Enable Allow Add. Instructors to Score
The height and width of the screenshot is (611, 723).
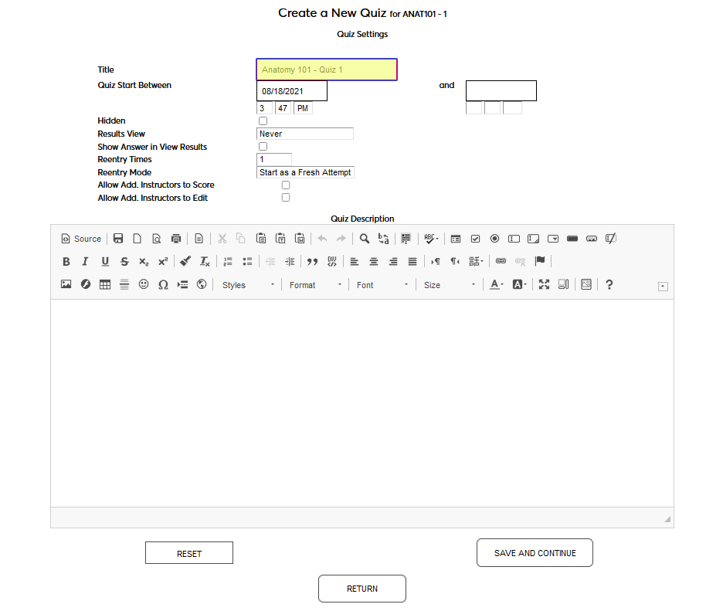tap(286, 185)
